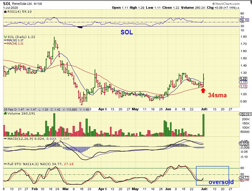Click the V: 113,990 value in readout
This screenshot has width=252, height=191.
[x=70, y=109]
